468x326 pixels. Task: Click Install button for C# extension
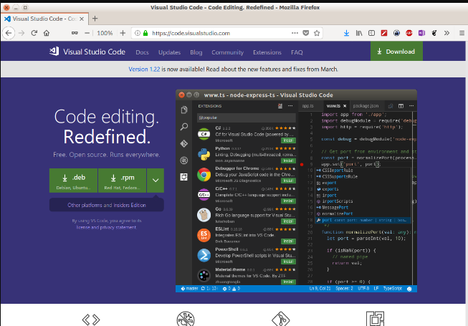pyautogui.click(x=288, y=140)
